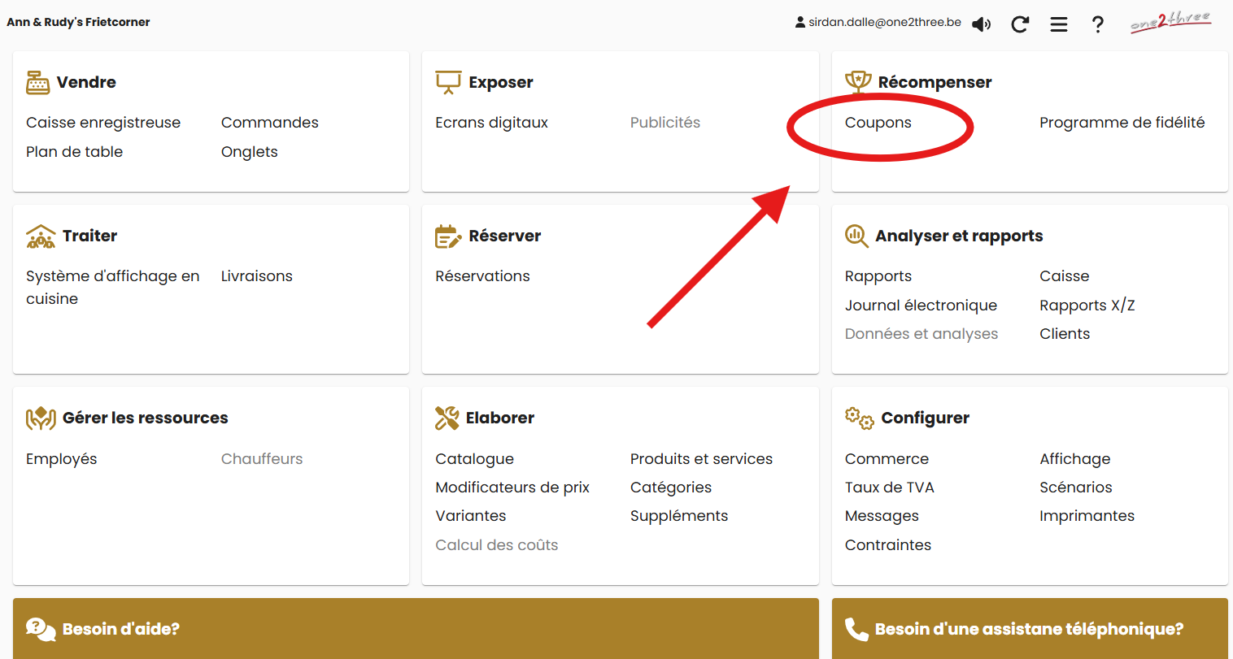The image size is (1233, 659).
Task: Navigate to Imprimantes settings
Action: (1087, 516)
